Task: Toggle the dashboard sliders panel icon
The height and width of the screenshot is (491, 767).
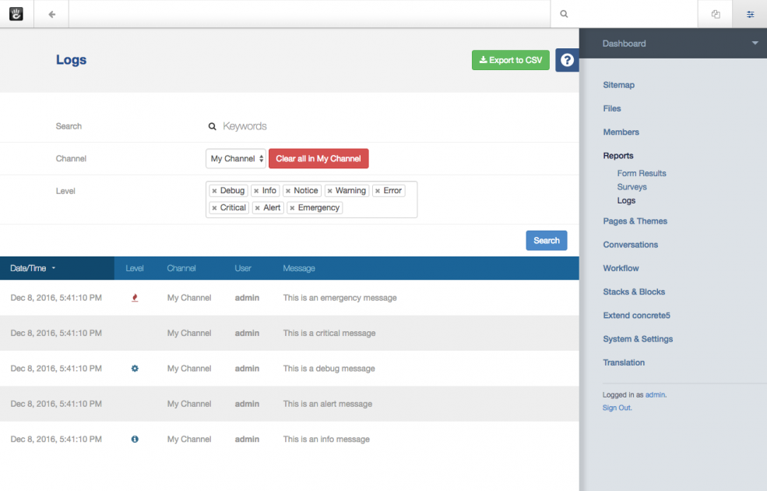Action: pos(750,14)
